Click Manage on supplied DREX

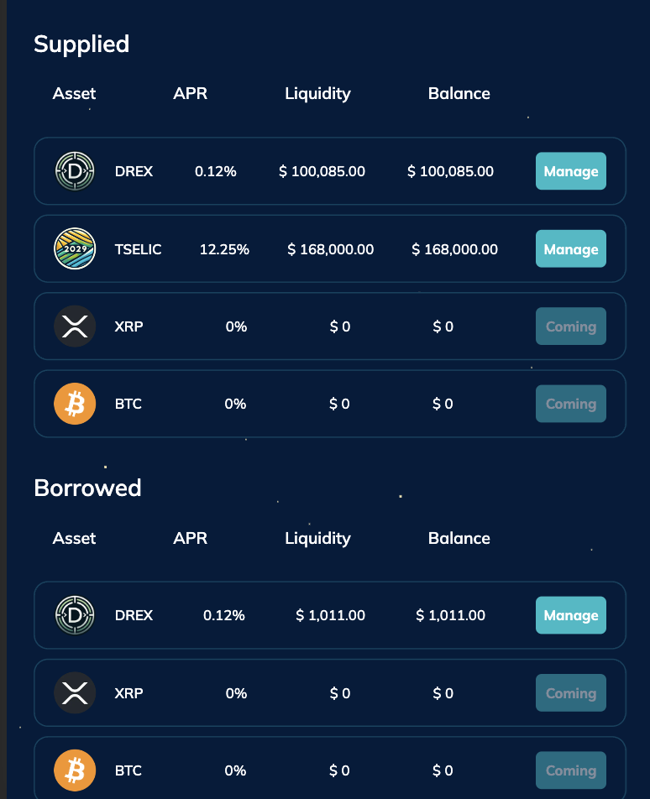pos(570,171)
